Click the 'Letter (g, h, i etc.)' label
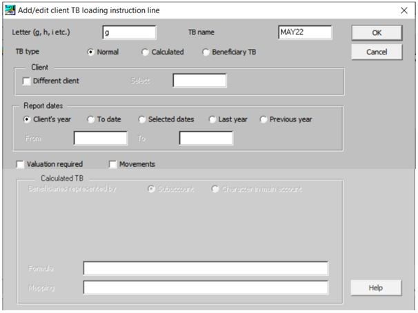This screenshot has width=418, height=313. click(41, 32)
